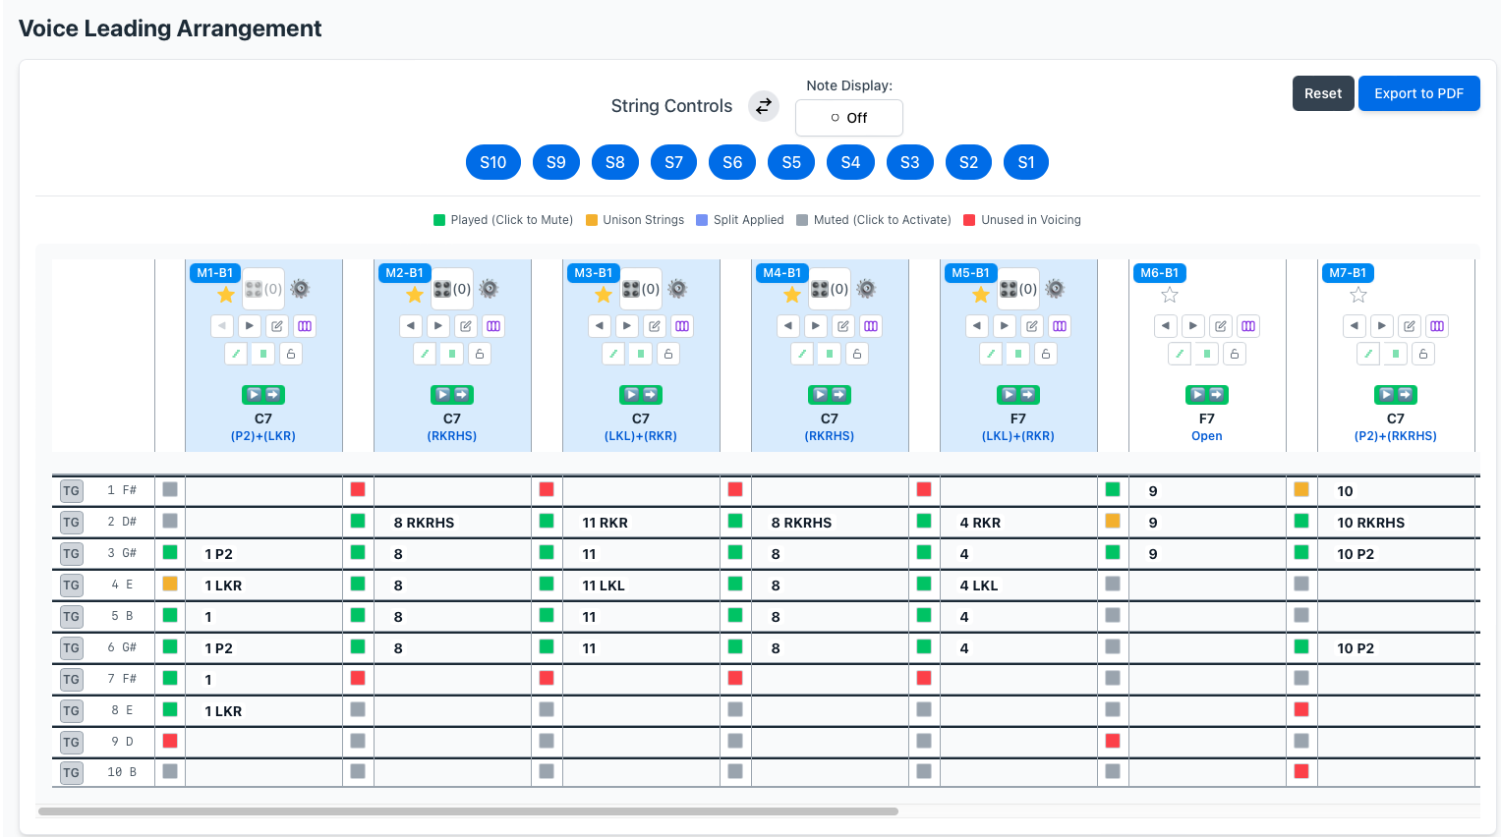Click the green square icon in M7-B1
Image resolution: width=1501 pixels, height=837 pixels.
point(1396,354)
